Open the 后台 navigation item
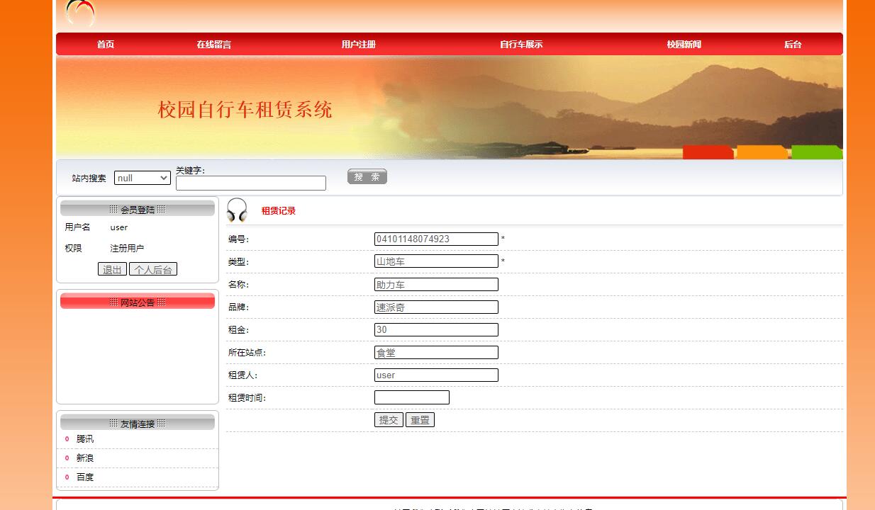 pos(792,44)
